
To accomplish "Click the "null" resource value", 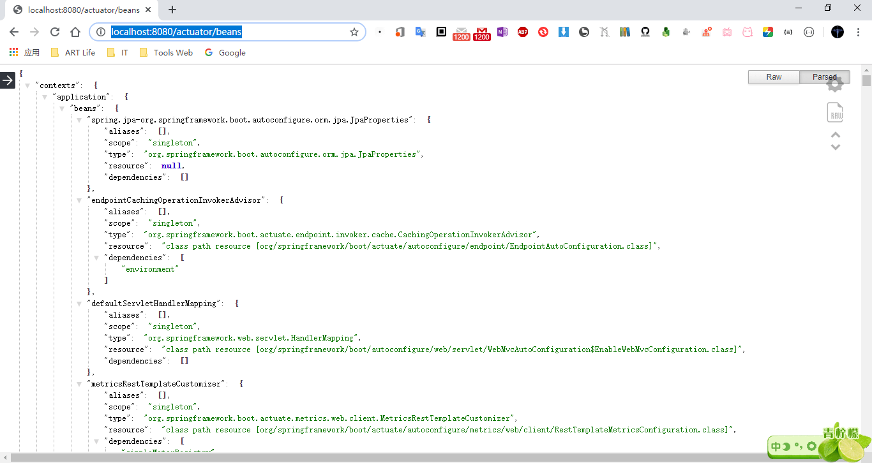I will tap(171, 166).
